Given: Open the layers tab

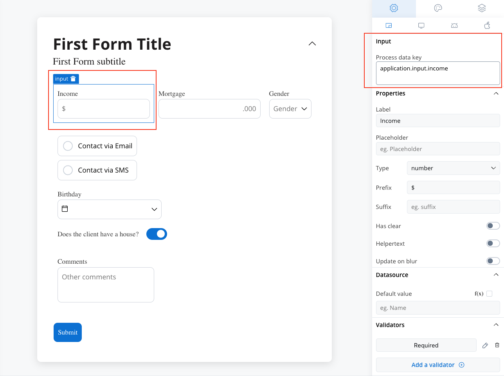Looking at the screenshot, I should pyautogui.click(x=482, y=8).
